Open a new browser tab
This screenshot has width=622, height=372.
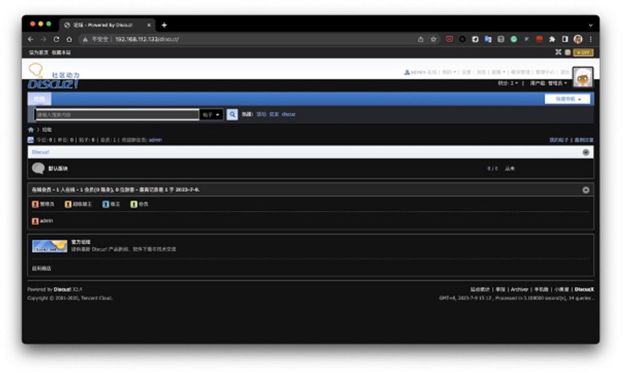pos(165,25)
